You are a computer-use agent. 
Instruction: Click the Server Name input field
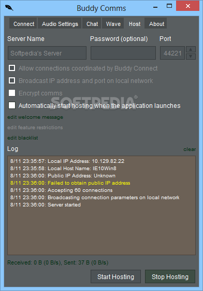(x=47, y=53)
